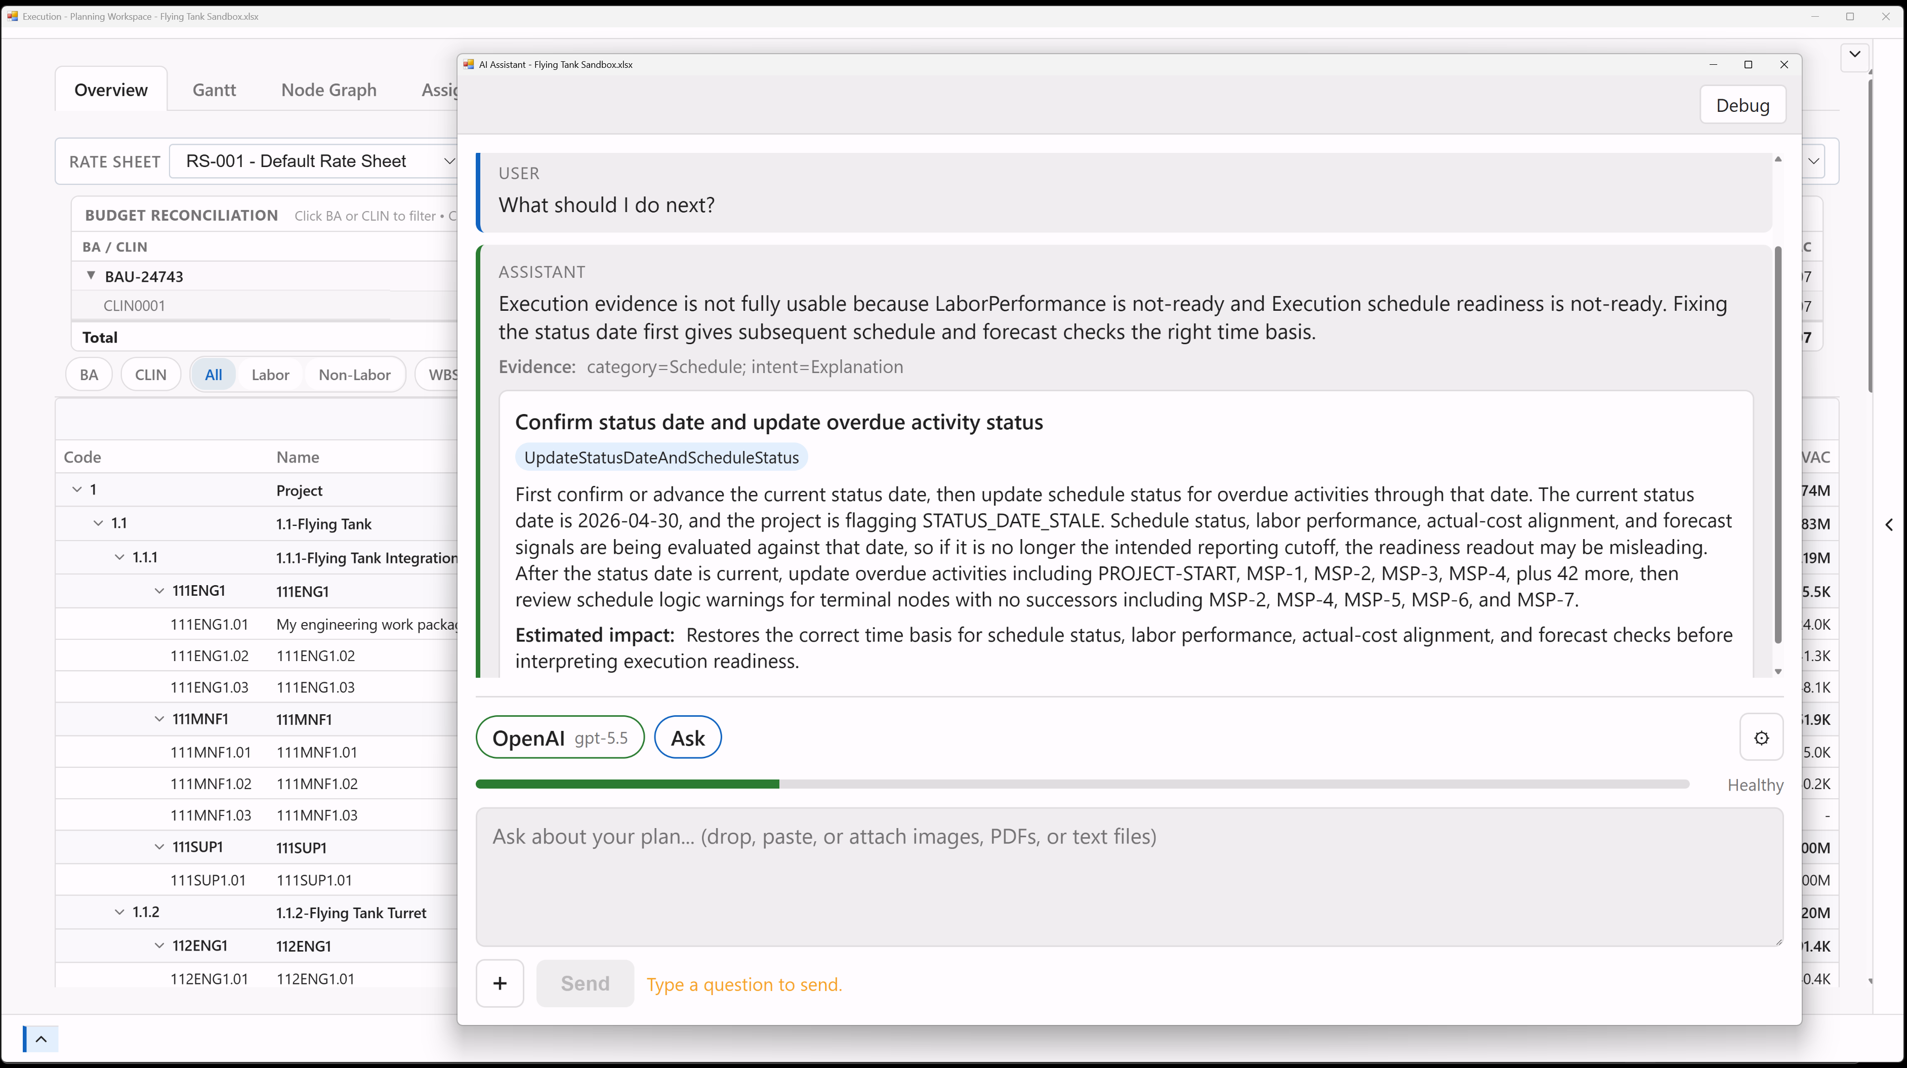The width and height of the screenshot is (1907, 1068).
Task: Click the Send button
Action: pos(585,983)
